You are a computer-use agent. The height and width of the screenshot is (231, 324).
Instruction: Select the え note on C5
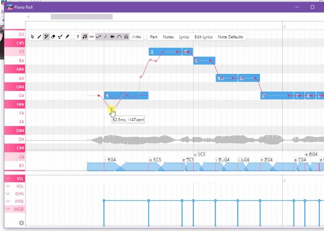pos(165,51)
